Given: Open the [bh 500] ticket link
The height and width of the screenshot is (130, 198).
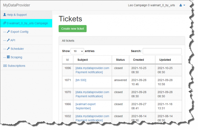Looking at the screenshot, I should [x=81, y=80].
